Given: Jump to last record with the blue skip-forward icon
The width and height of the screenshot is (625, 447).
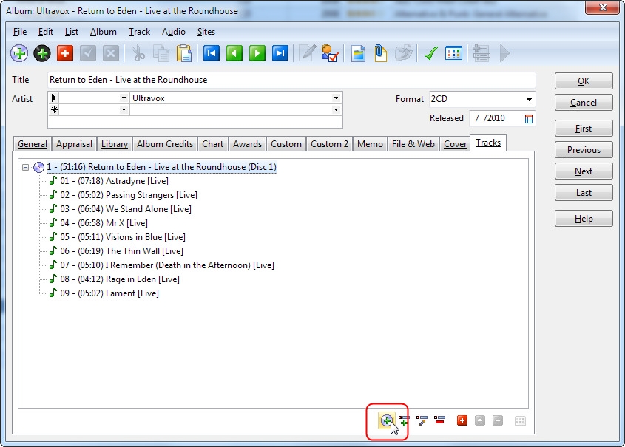Looking at the screenshot, I should (280, 53).
